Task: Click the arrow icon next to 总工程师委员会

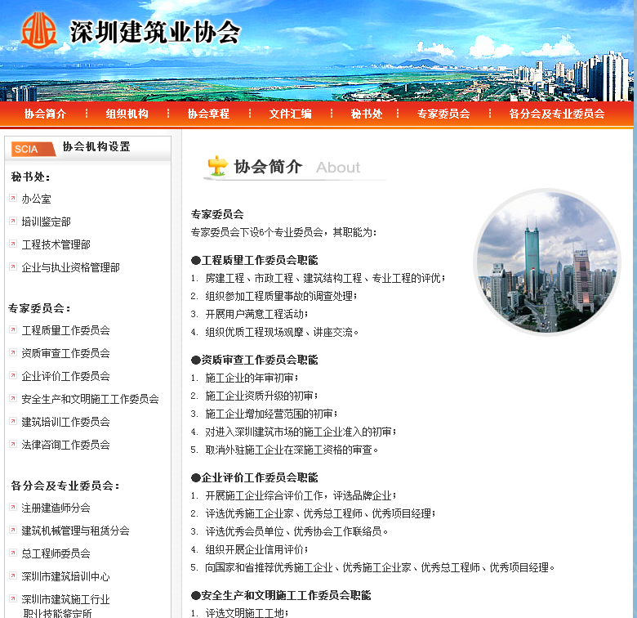Action: click(13, 553)
